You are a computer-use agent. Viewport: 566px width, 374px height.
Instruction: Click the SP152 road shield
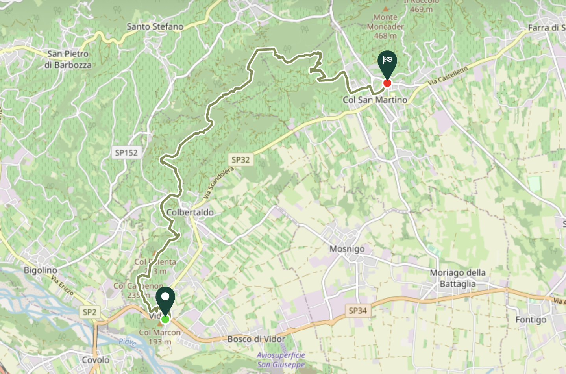click(x=126, y=153)
